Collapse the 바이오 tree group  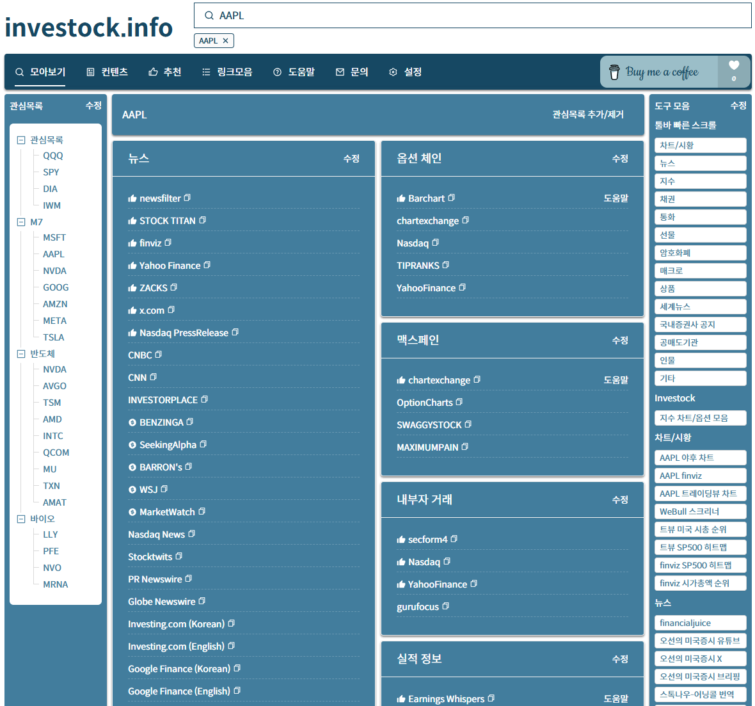(21, 519)
